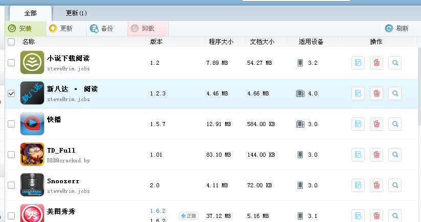Image resolution: width=421 pixels, height=222 pixels.
Task: Click the trash icon for TD_Full
Action: [x=376, y=155]
